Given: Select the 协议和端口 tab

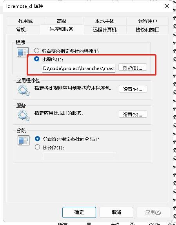Looking at the screenshot, I should [x=147, y=30].
